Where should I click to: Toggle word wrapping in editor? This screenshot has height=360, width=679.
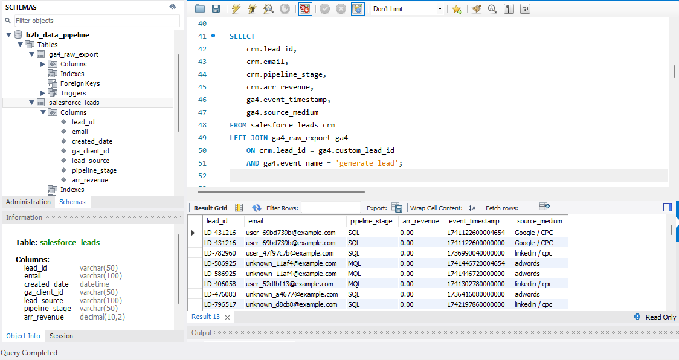pyautogui.click(x=526, y=8)
